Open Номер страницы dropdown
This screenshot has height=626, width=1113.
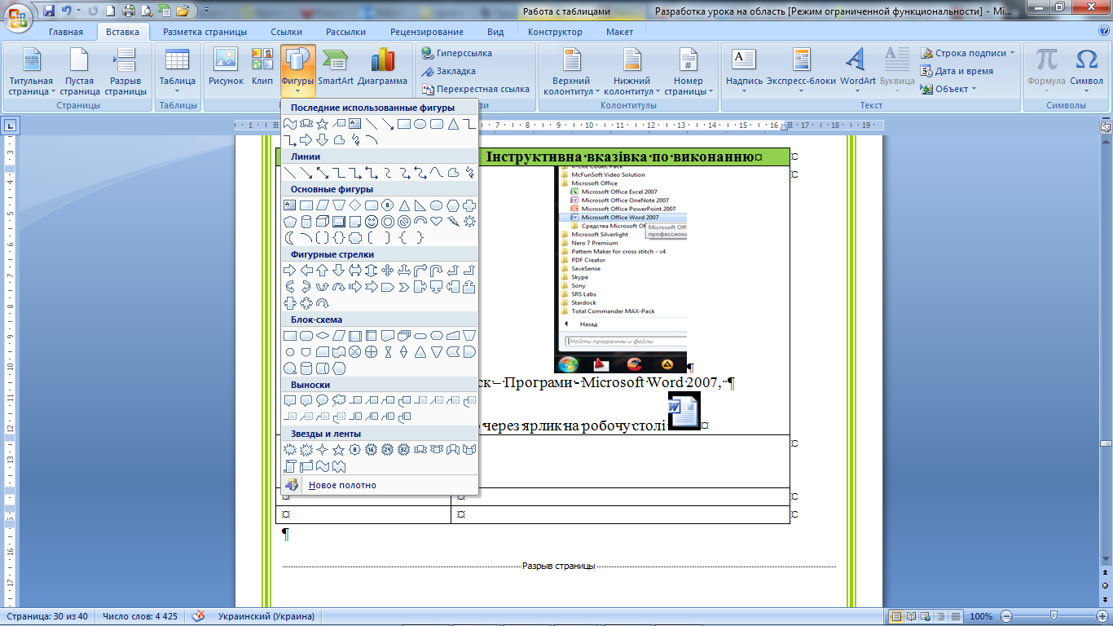[688, 72]
